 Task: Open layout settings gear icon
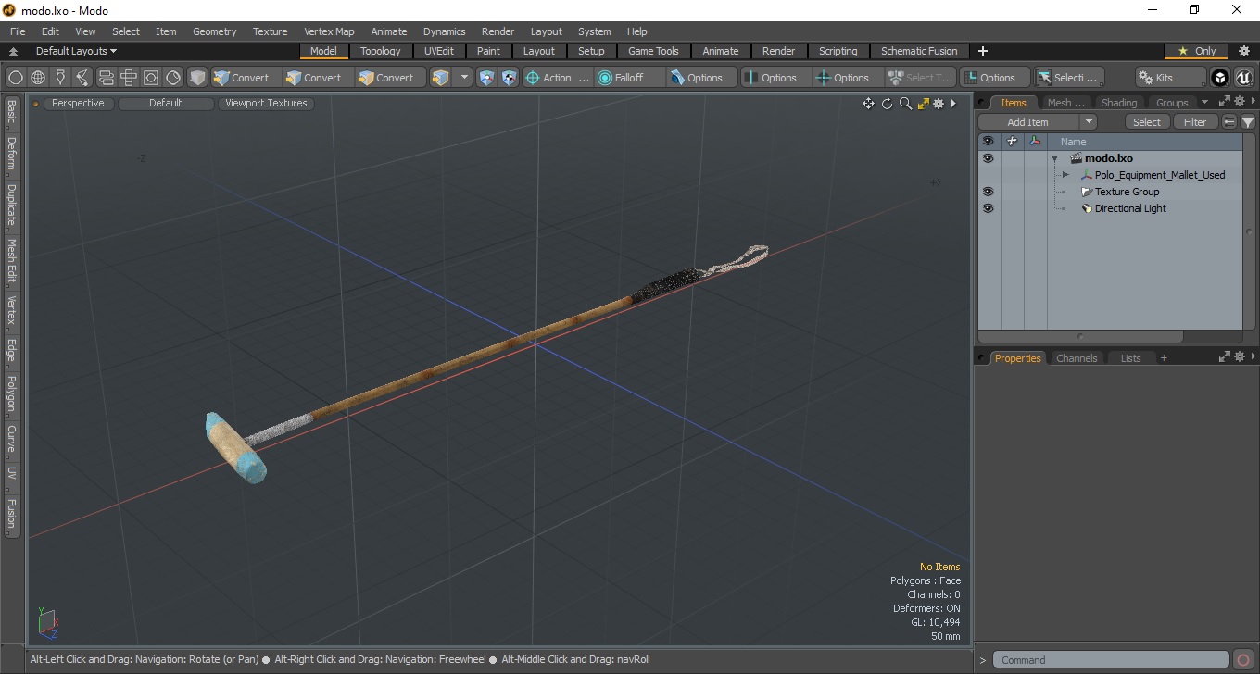coord(1244,51)
